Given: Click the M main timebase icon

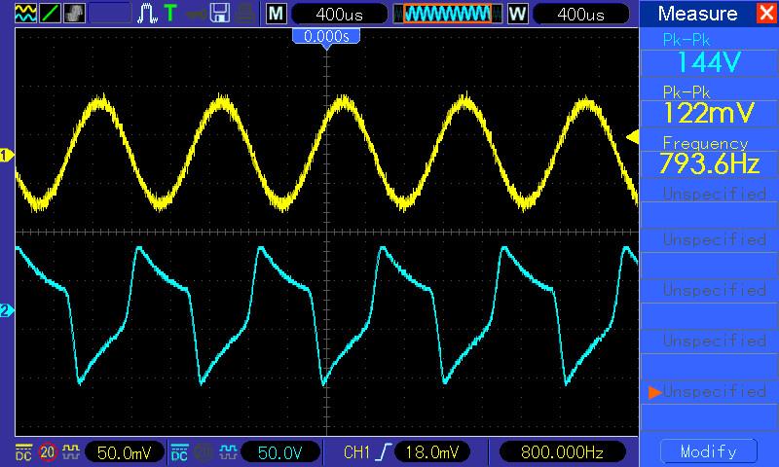Looking at the screenshot, I should [277, 14].
